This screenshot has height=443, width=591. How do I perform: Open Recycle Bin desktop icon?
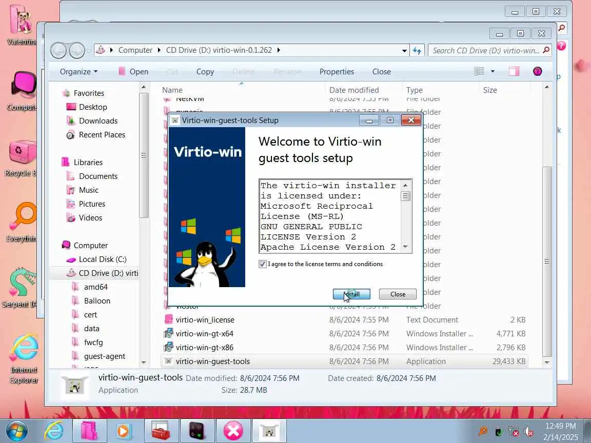tap(21, 158)
